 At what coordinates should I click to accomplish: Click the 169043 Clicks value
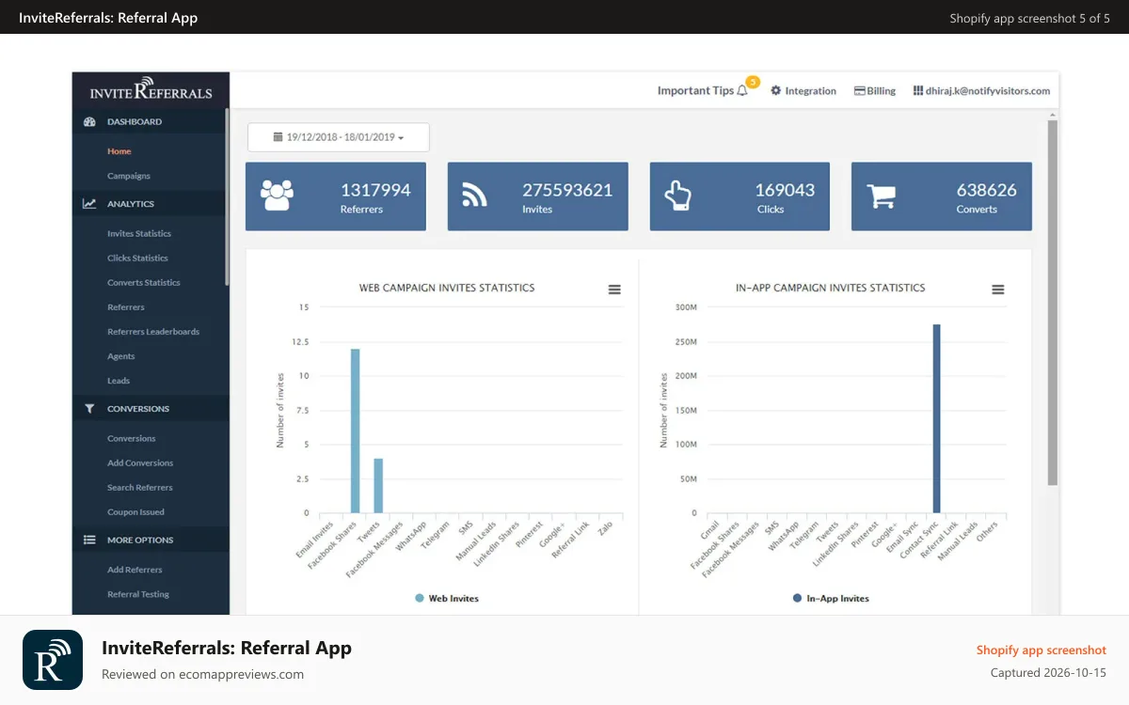click(x=785, y=190)
